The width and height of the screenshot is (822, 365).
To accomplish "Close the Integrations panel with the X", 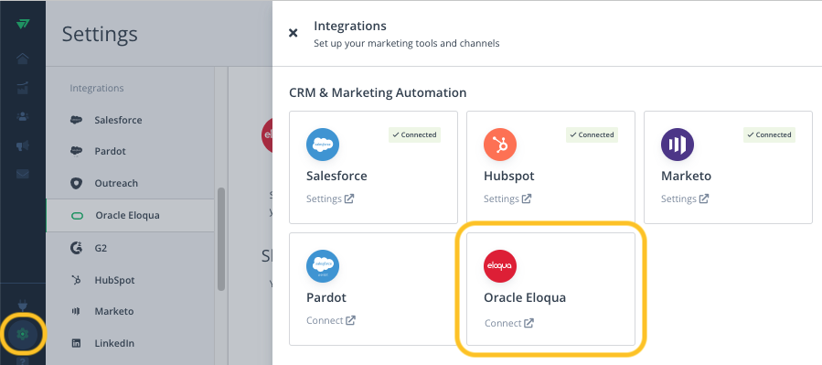I will point(293,33).
